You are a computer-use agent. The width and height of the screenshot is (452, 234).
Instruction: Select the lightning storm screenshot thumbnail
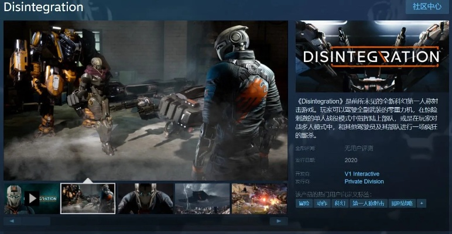[x=202, y=198]
